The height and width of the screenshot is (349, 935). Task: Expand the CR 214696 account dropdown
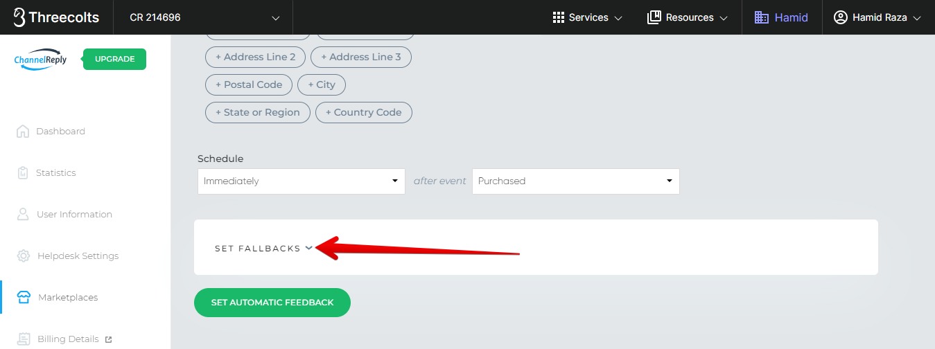coord(204,17)
